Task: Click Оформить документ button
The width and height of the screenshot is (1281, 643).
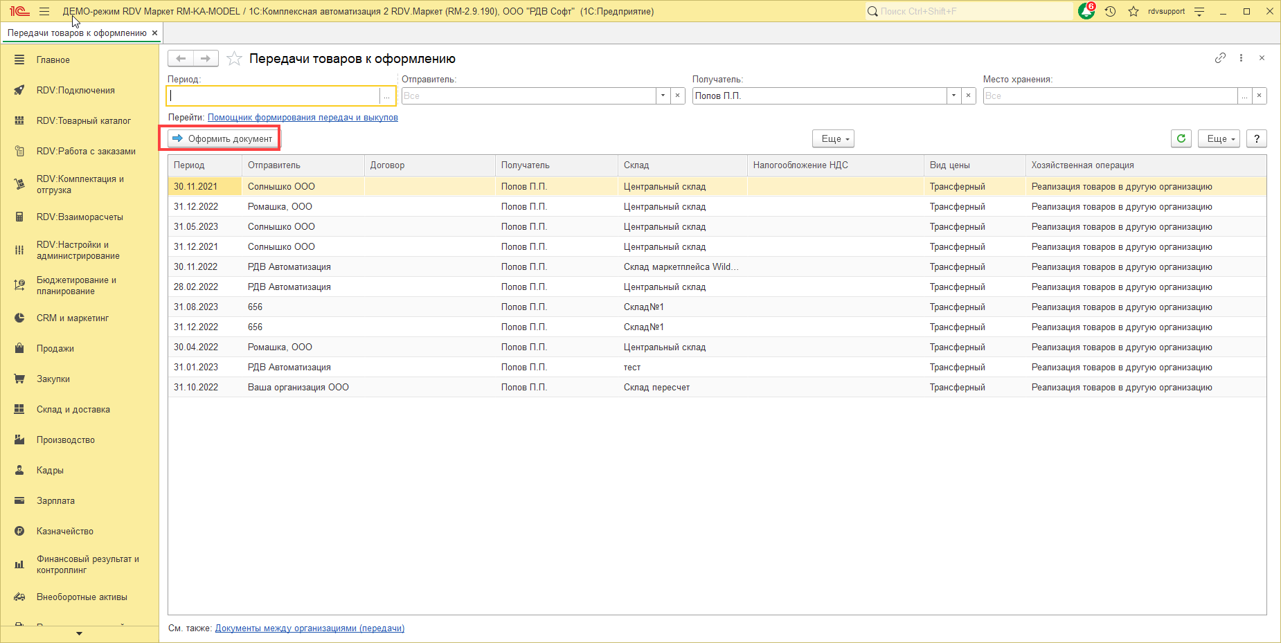Action: click(x=223, y=138)
